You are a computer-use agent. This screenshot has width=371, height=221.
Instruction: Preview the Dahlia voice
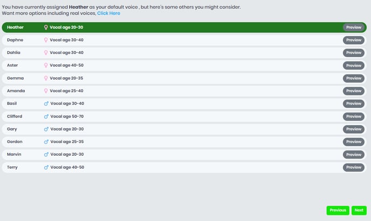354,53
